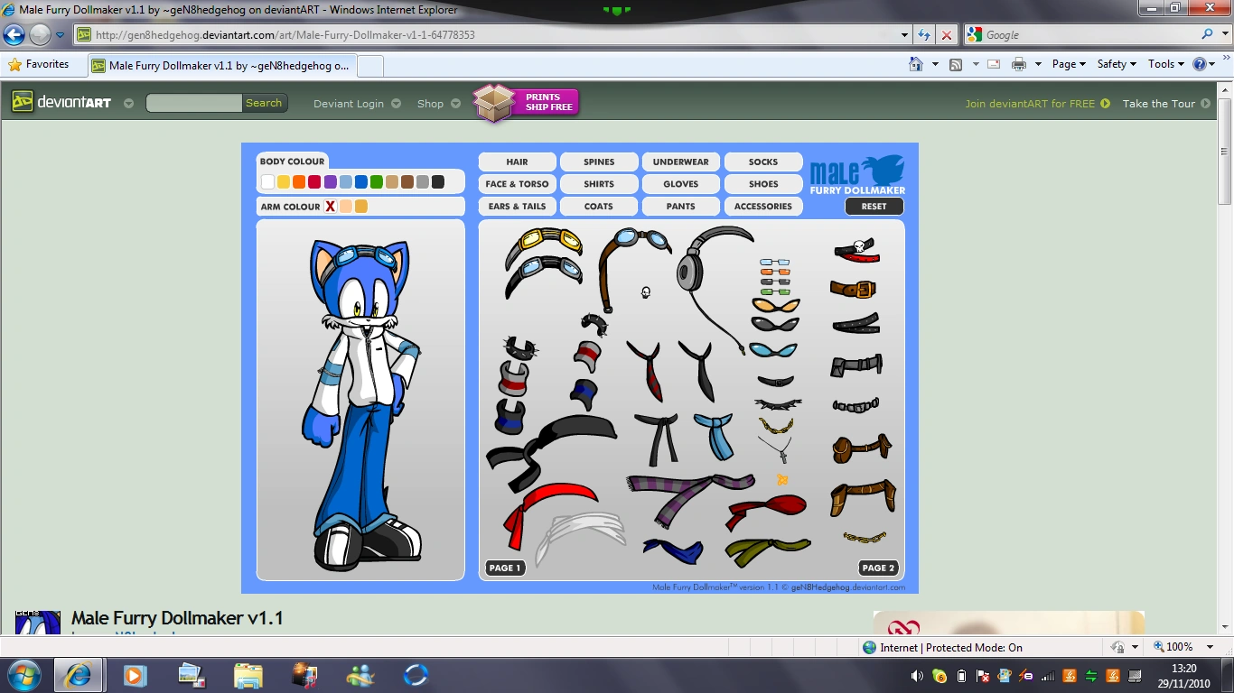Click the deviantART search input field
This screenshot has width=1234, height=693.
point(194,103)
